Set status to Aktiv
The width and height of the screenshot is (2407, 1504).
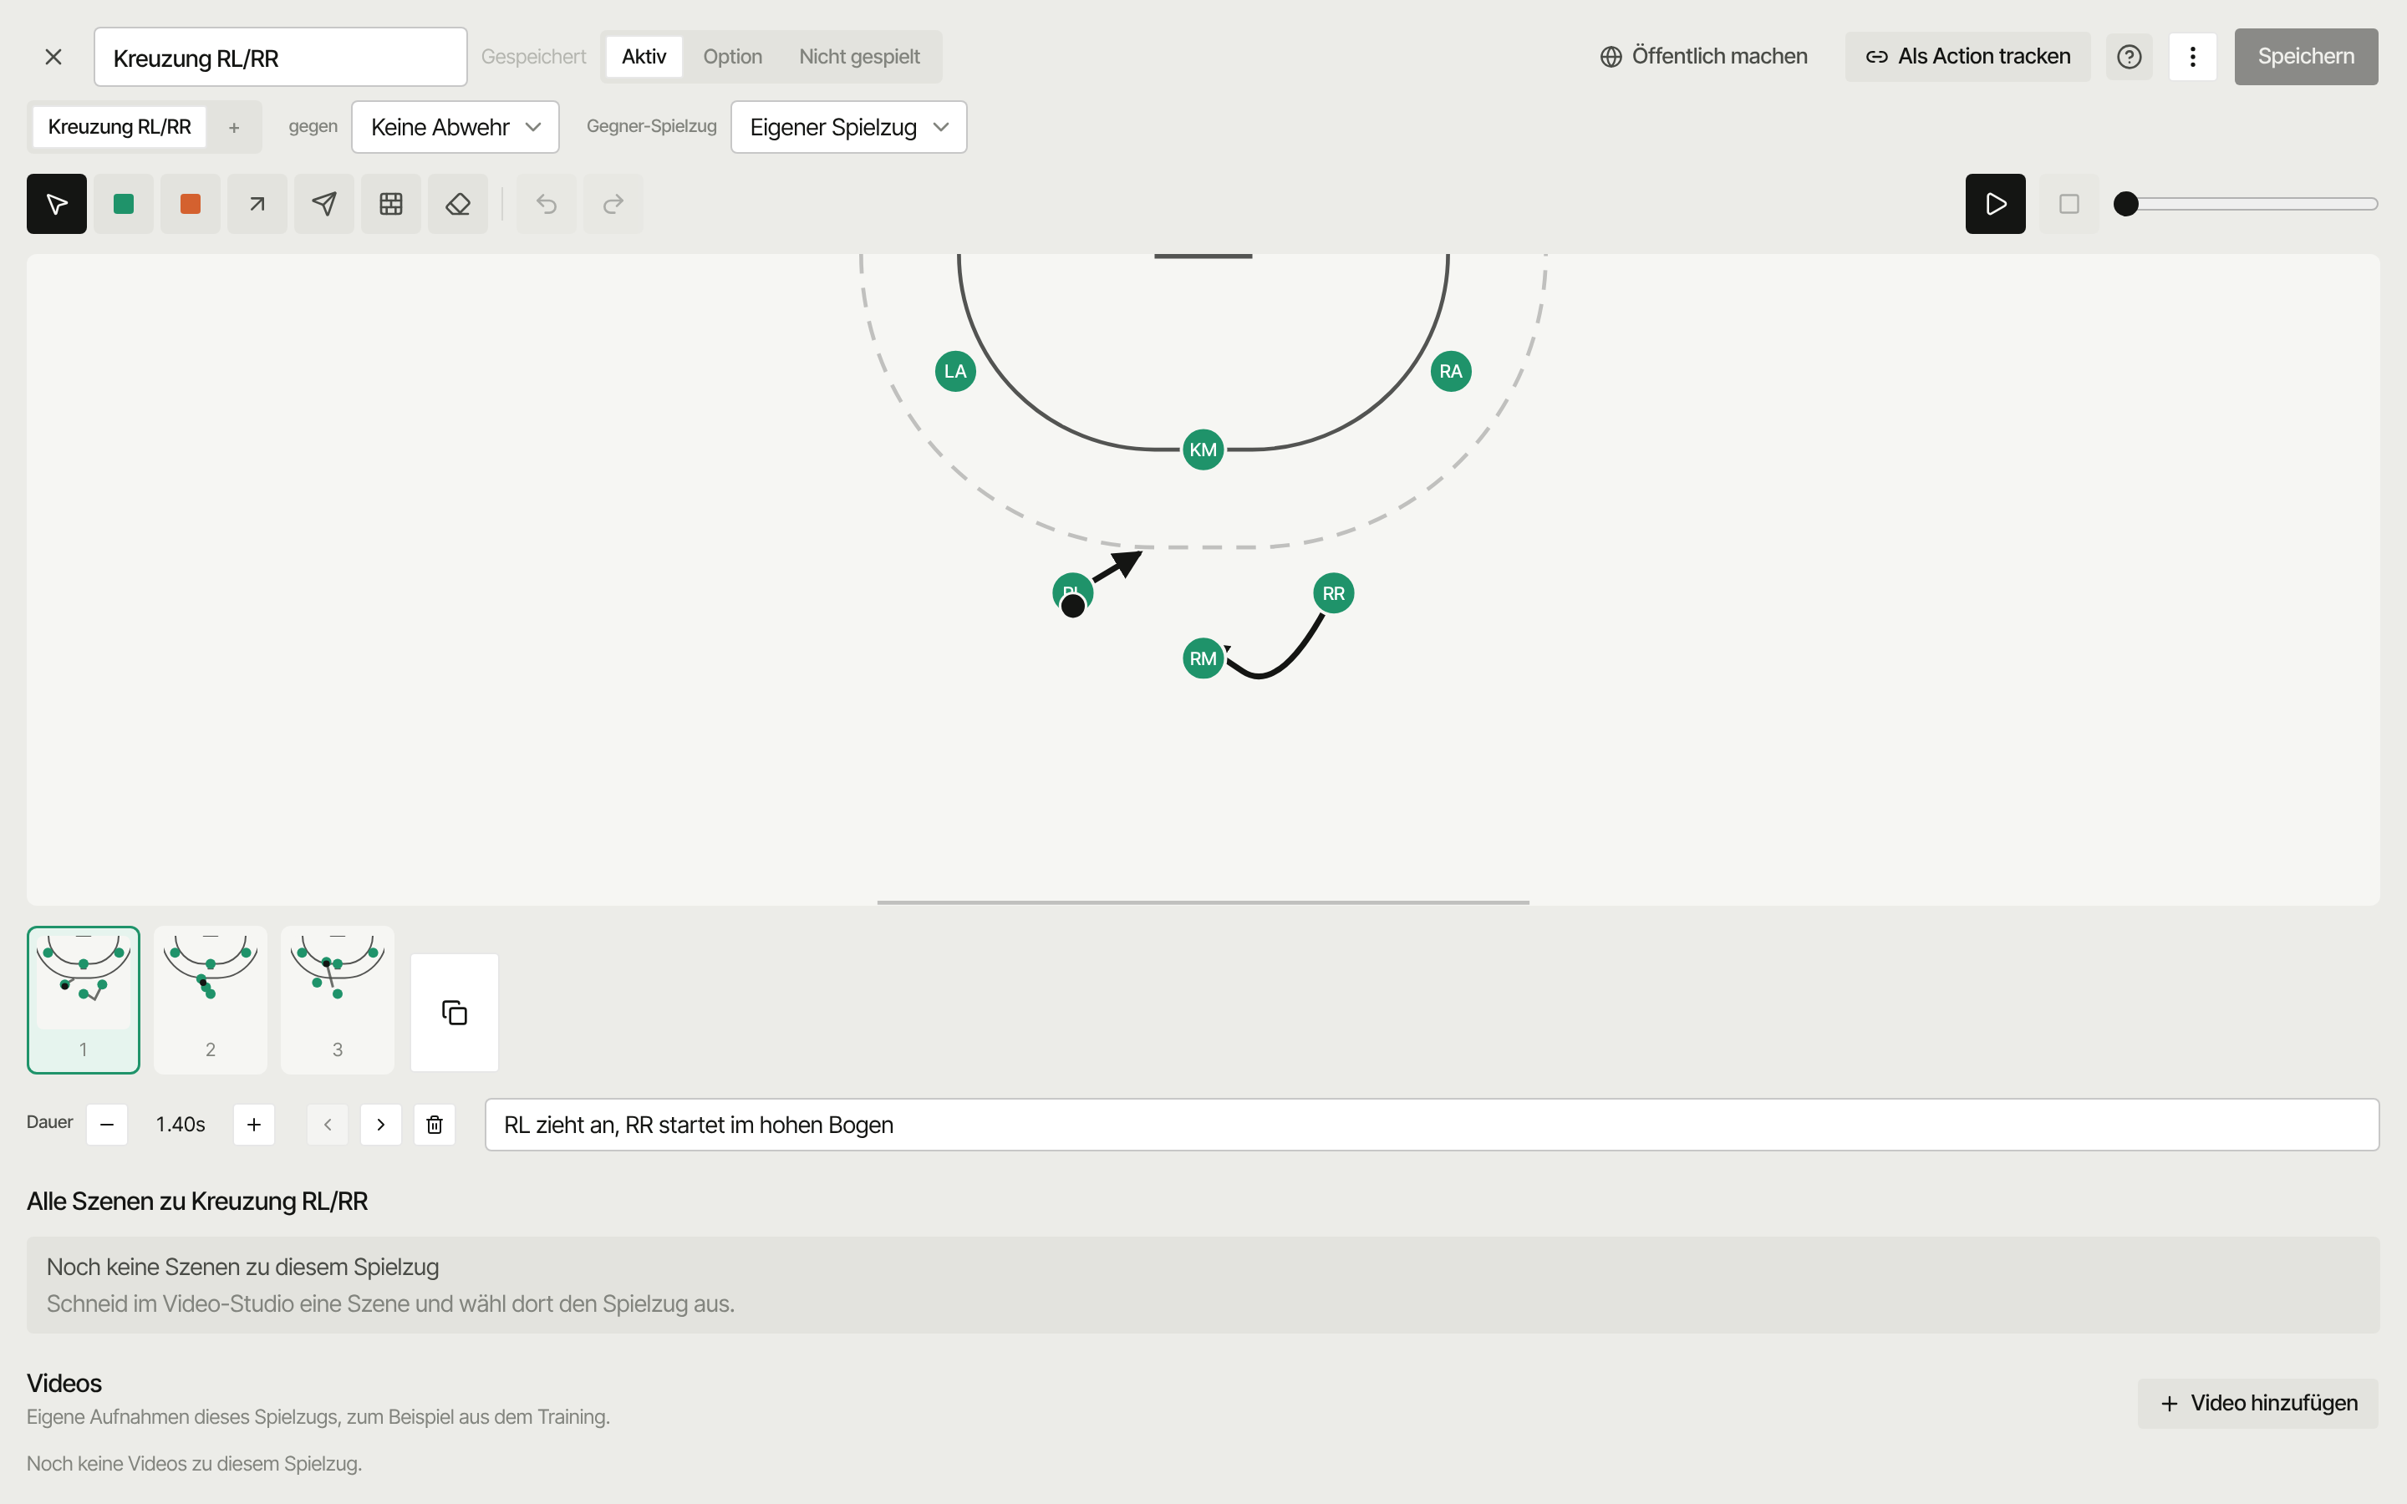(x=644, y=57)
